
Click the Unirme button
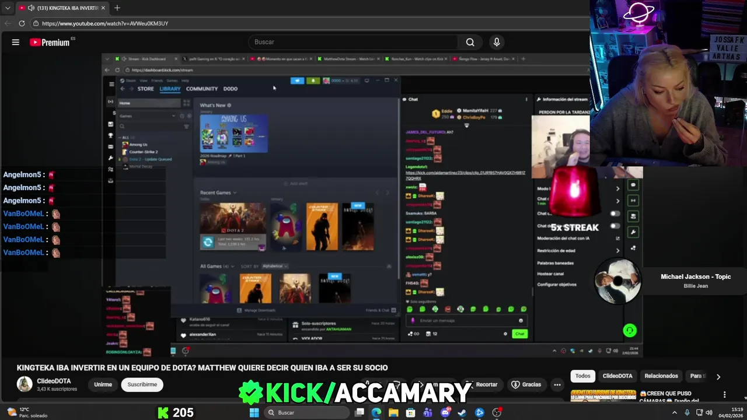[x=103, y=384]
